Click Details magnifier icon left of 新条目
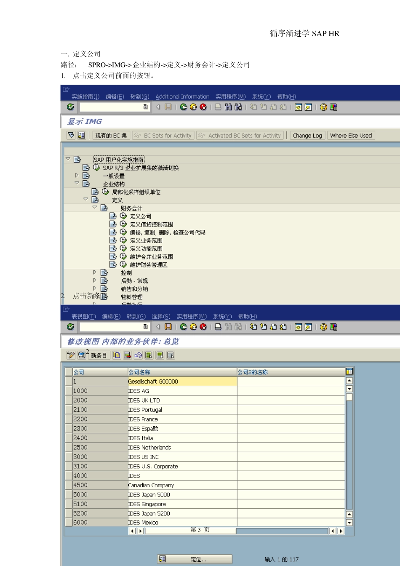 (x=81, y=355)
